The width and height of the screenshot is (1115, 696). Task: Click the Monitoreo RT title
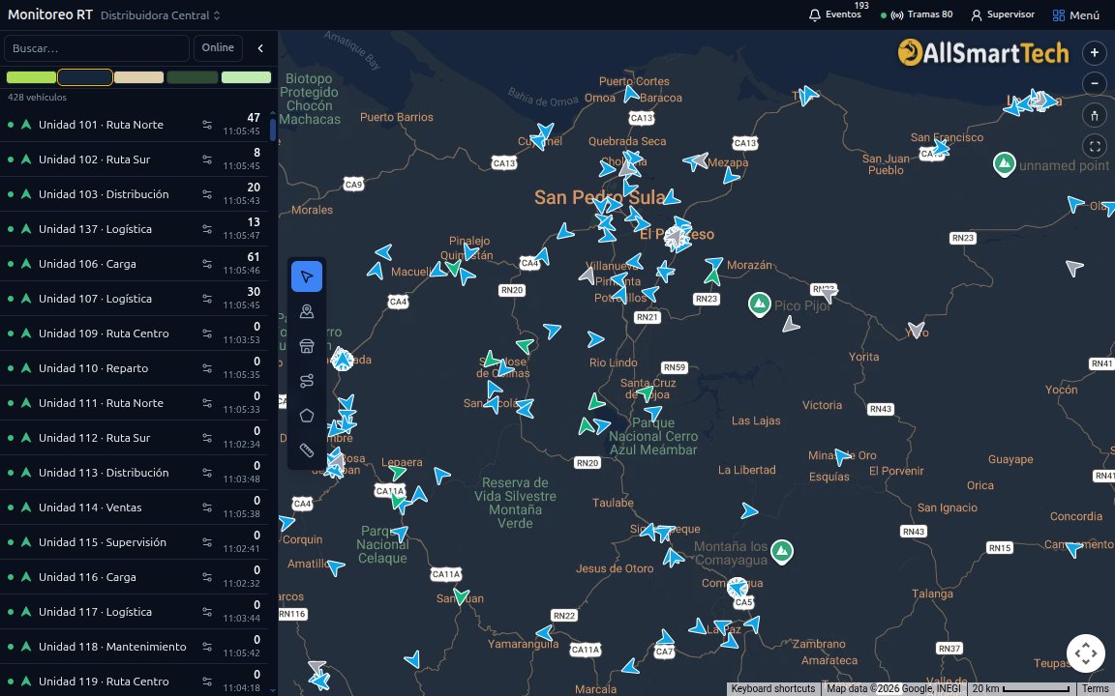point(49,14)
